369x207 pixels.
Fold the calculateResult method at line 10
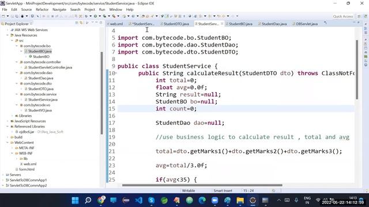coord(116,73)
